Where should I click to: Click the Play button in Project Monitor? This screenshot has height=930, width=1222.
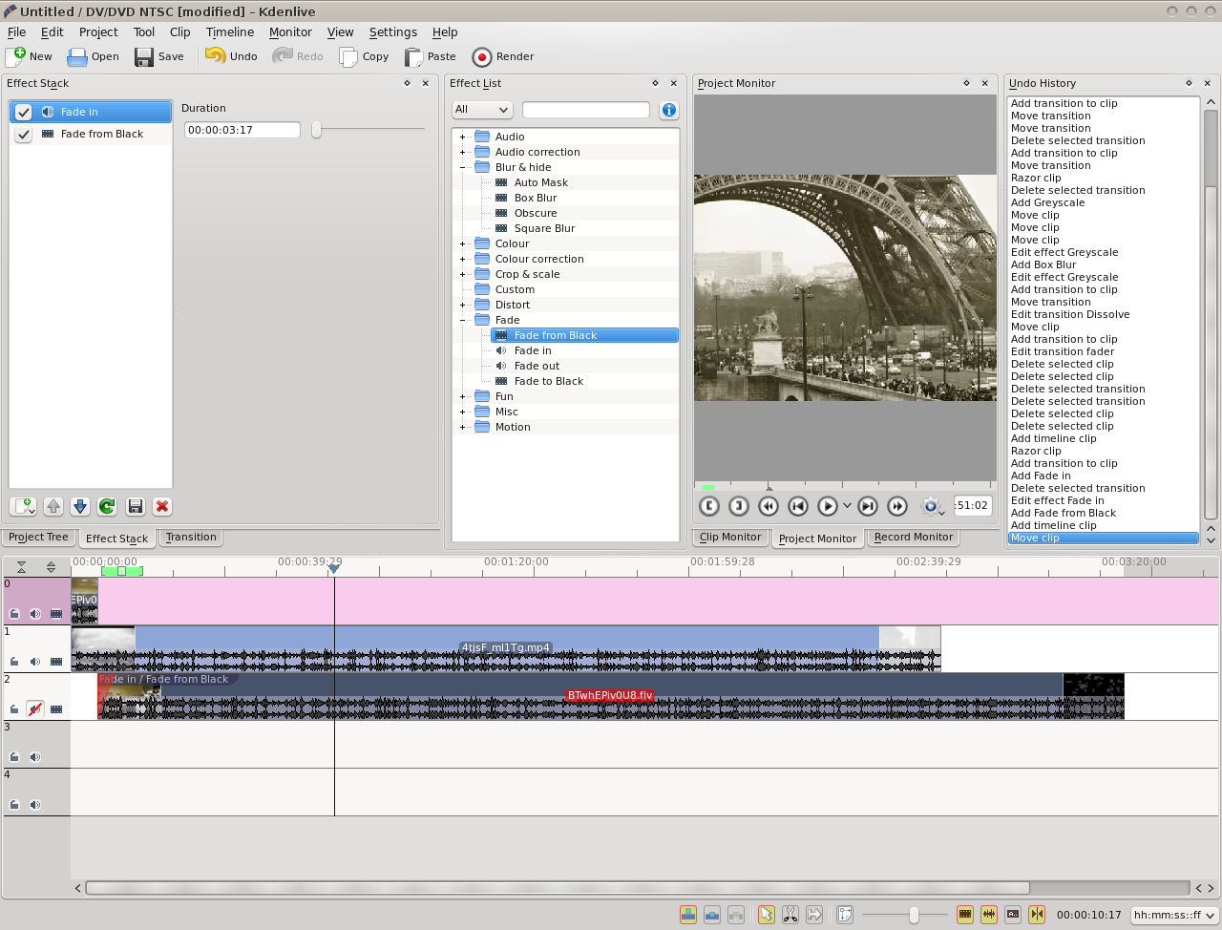tap(827, 506)
